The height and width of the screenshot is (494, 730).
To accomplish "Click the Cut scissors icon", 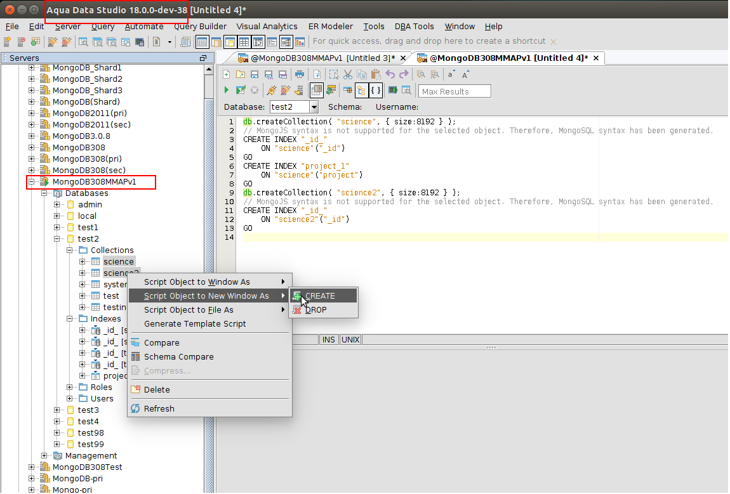I will point(348,74).
